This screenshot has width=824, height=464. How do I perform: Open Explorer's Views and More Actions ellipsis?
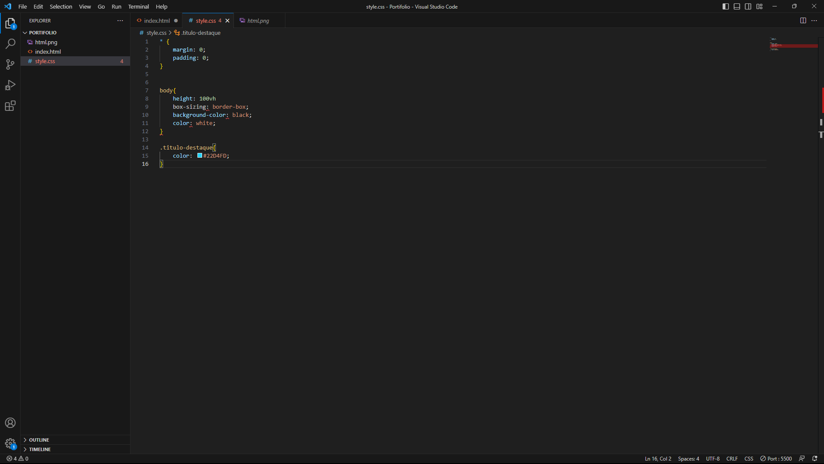coord(120,21)
